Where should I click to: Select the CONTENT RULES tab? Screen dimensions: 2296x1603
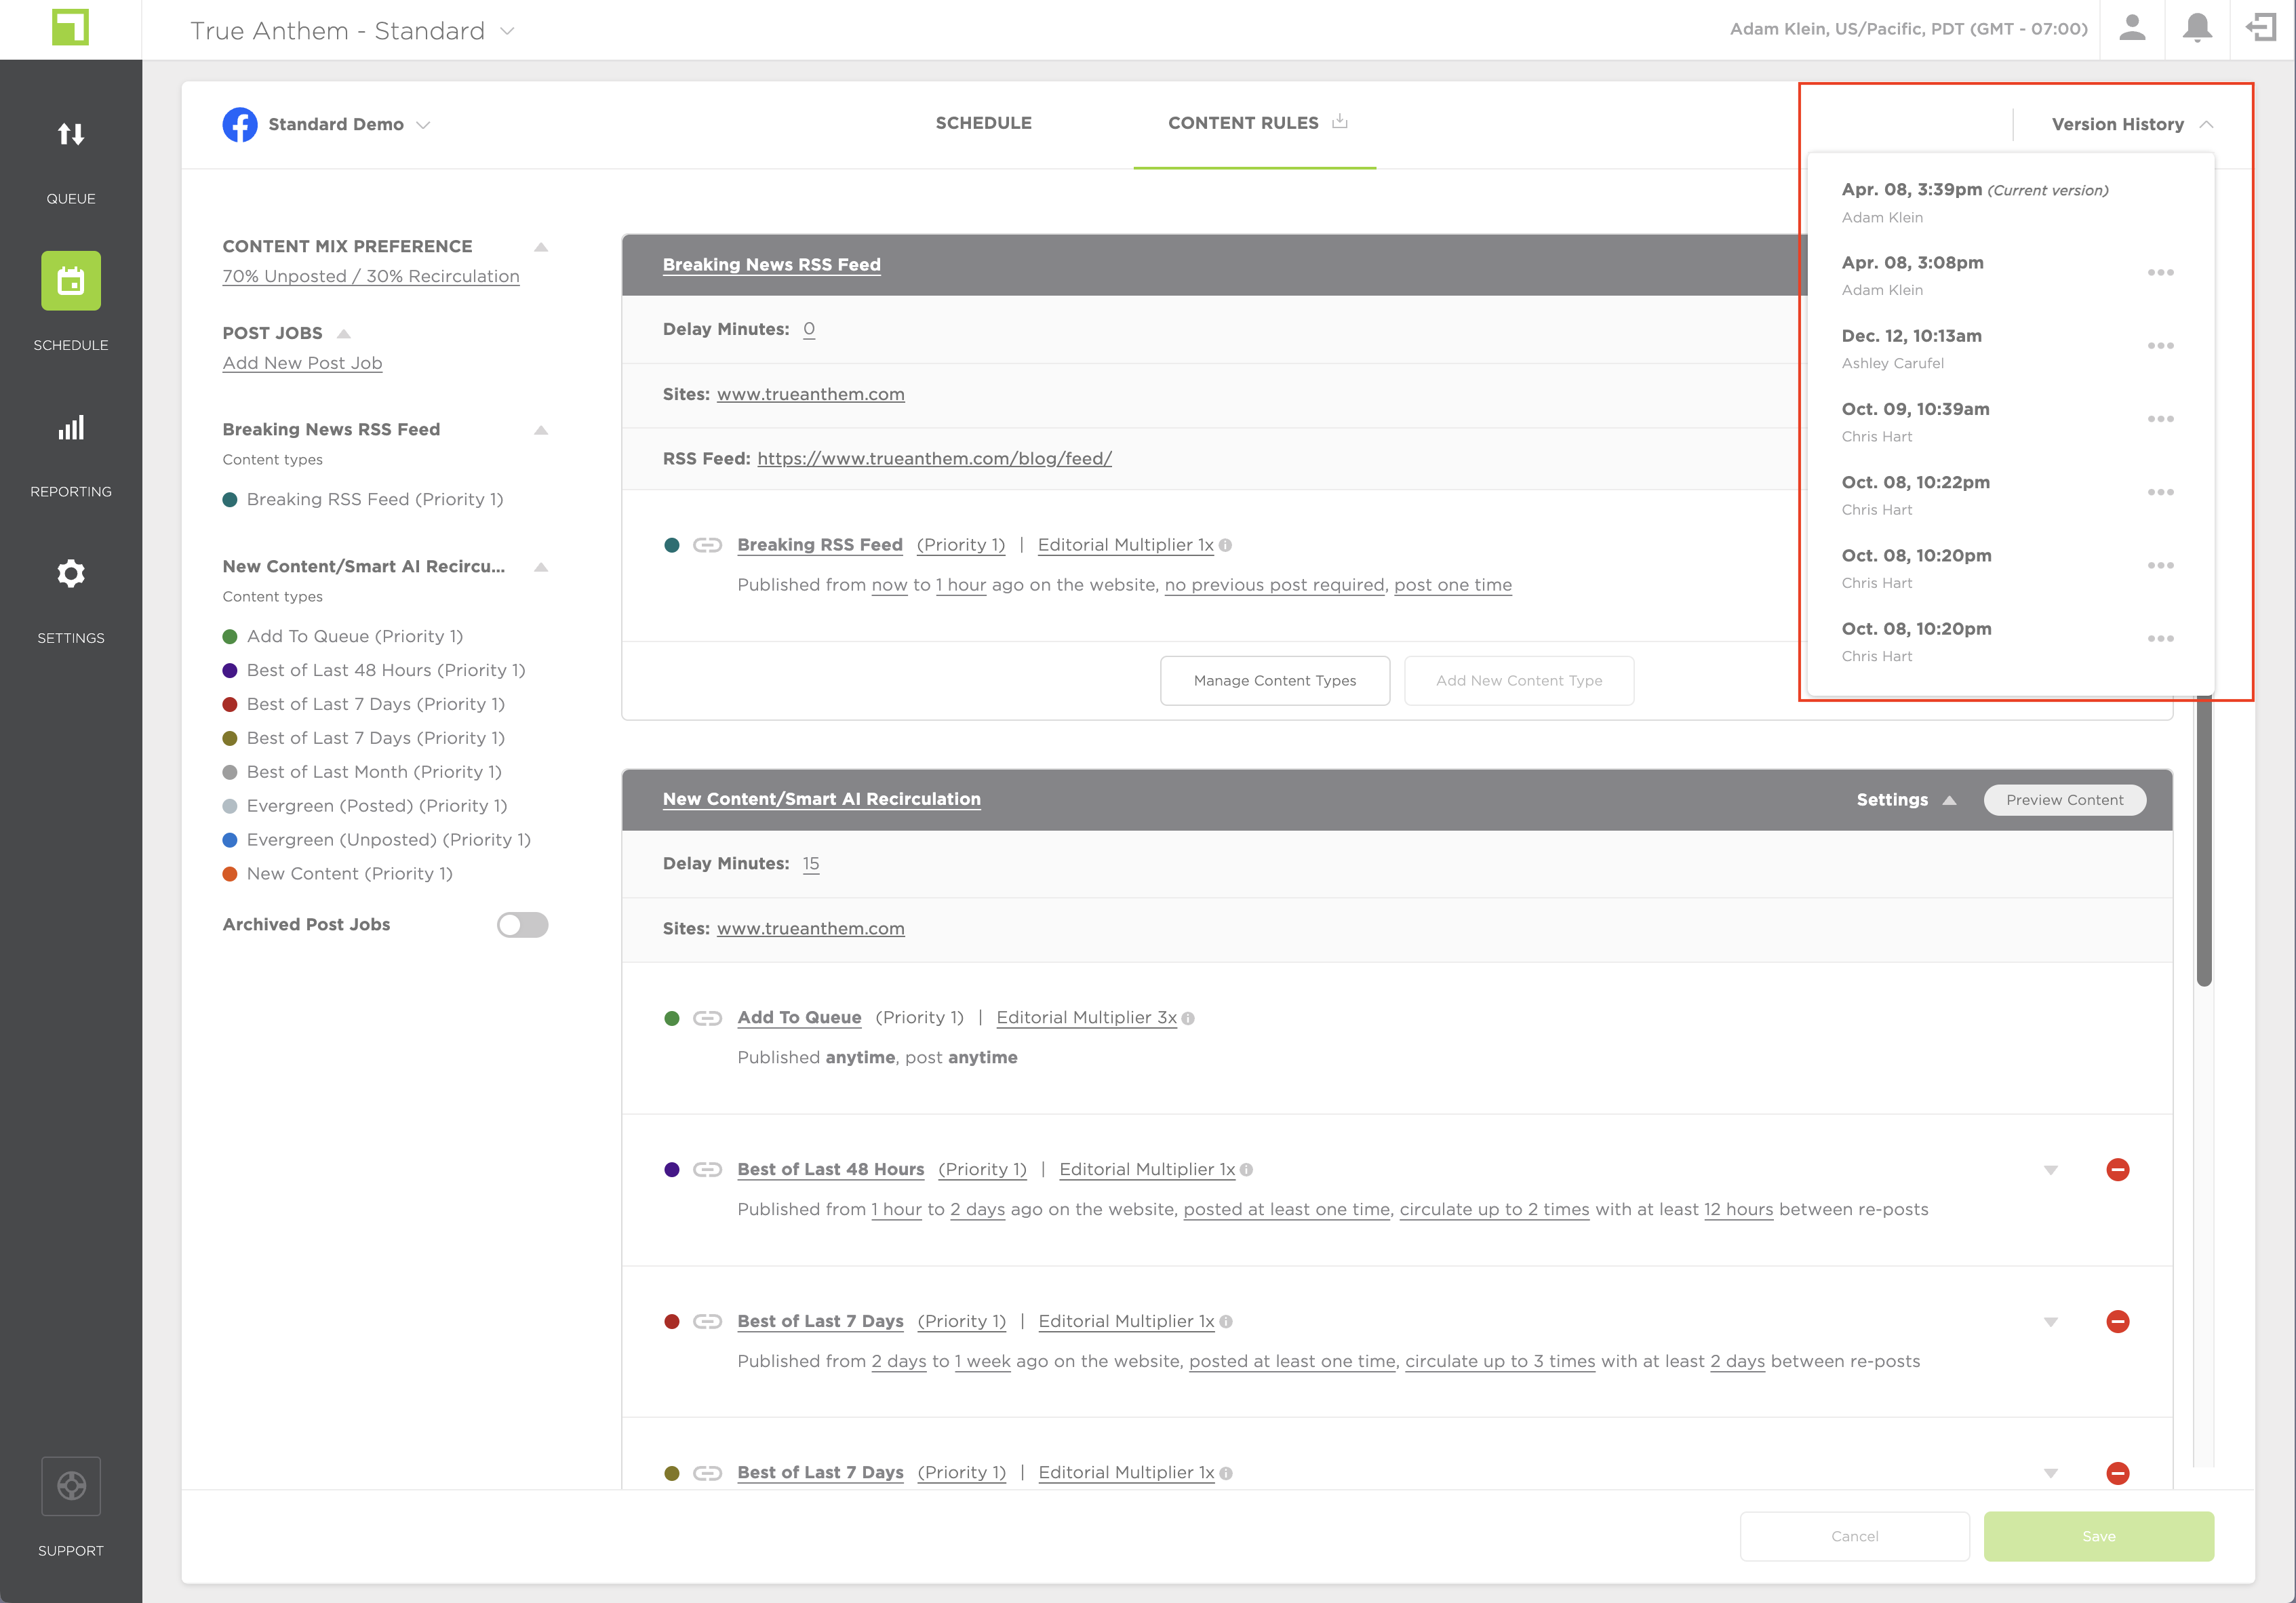[x=1243, y=123]
